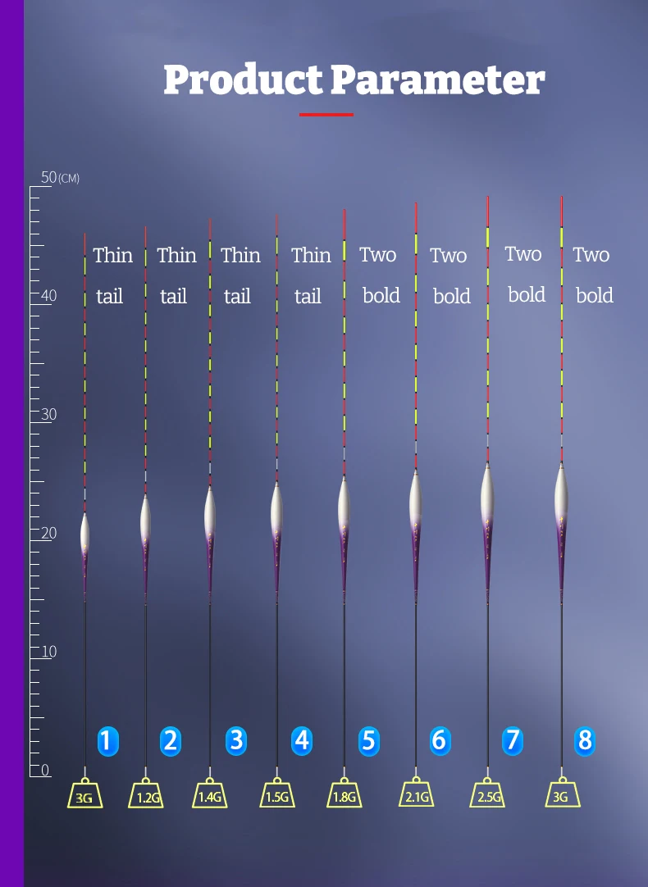The height and width of the screenshot is (887, 648).
Task: Click the Product Parameter heading
Action: (354, 80)
